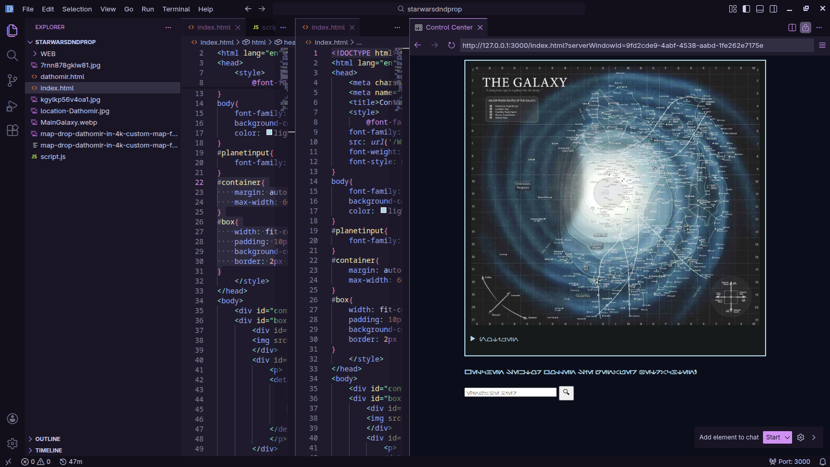Toggle the editor group lock icon
The image size is (830, 467).
click(x=806, y=28)
